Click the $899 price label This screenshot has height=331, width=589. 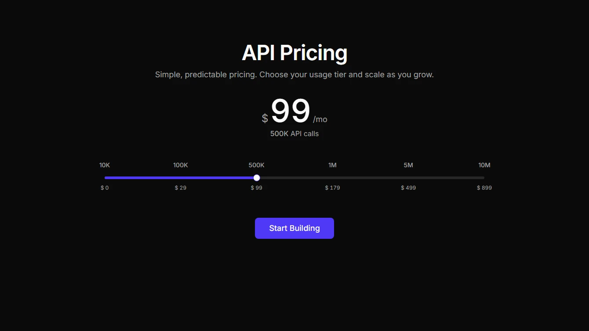(484, 187)
